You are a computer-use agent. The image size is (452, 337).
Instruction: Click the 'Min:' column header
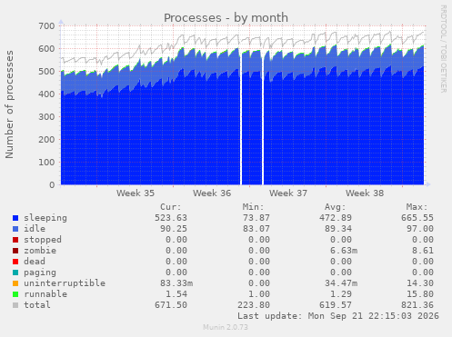253,207
